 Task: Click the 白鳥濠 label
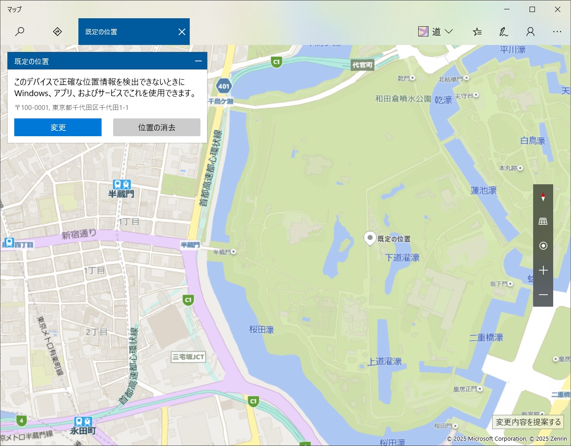pyautogui.click(x=533, y=141)
